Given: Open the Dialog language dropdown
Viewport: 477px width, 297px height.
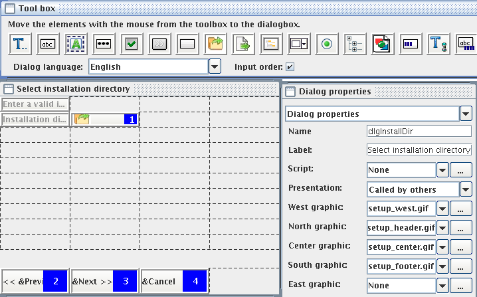Looking at the screenshot, I should coord(215,66).
